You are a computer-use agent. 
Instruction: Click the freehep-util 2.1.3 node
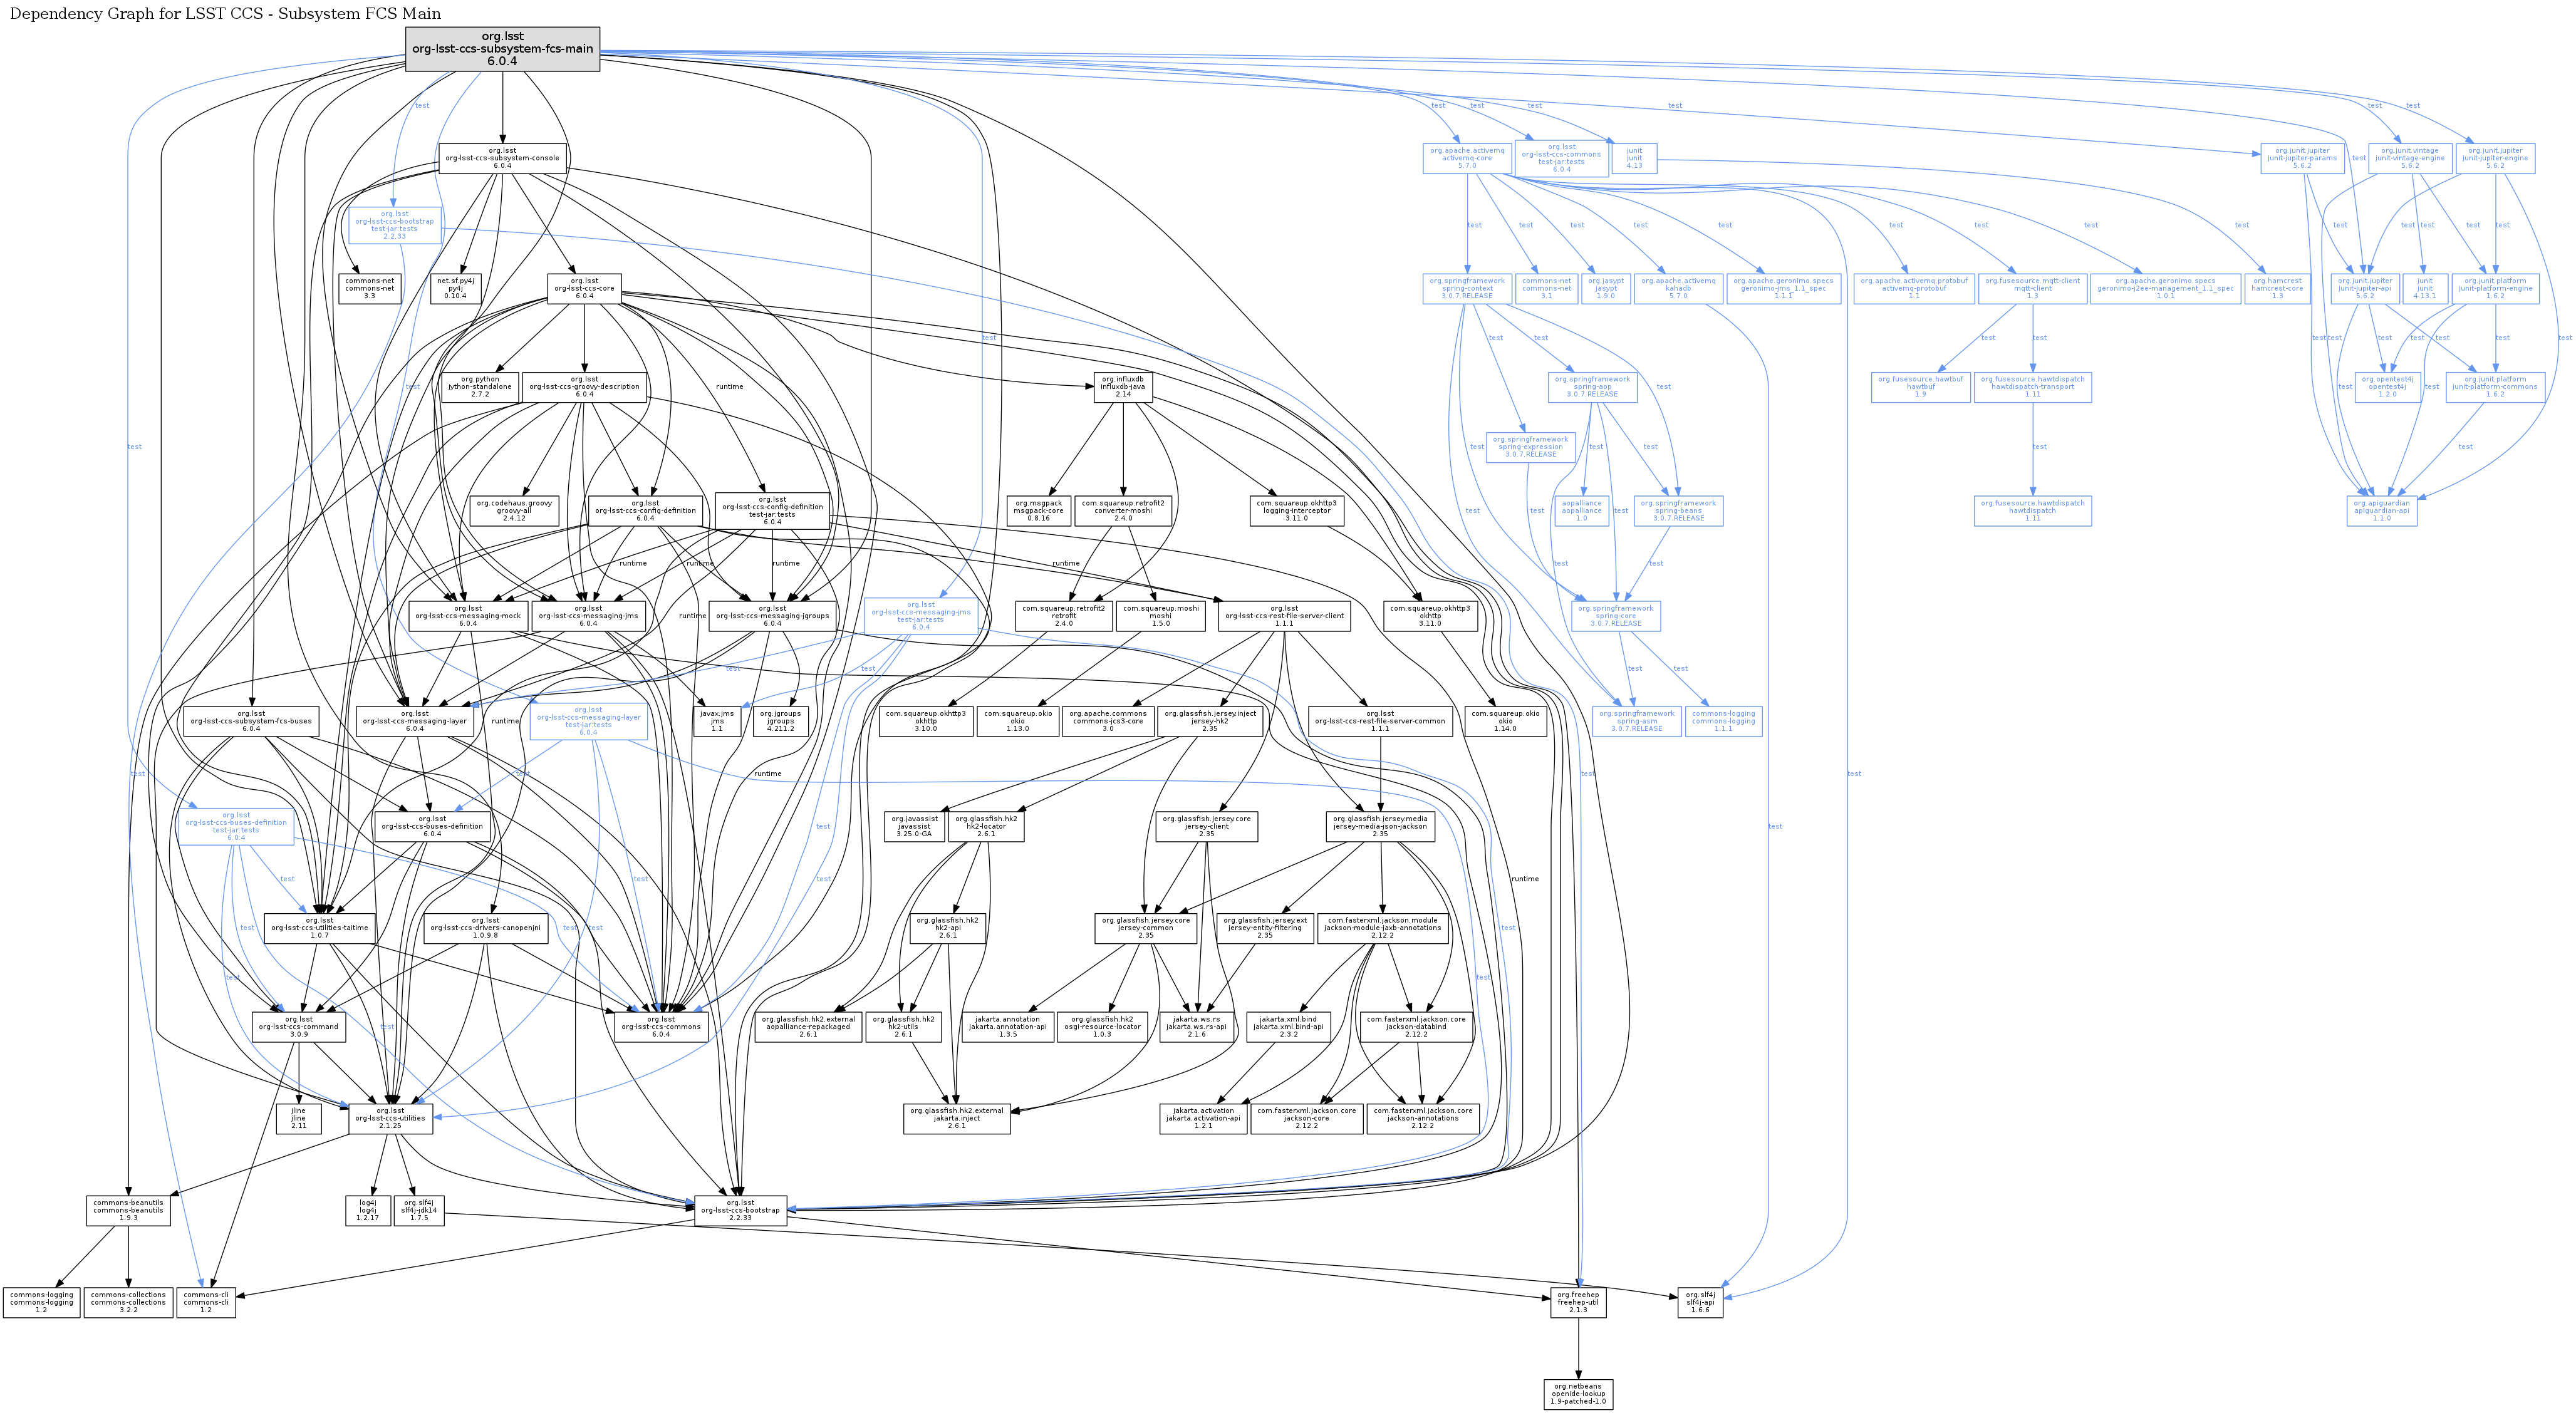click(1578, 1302)
